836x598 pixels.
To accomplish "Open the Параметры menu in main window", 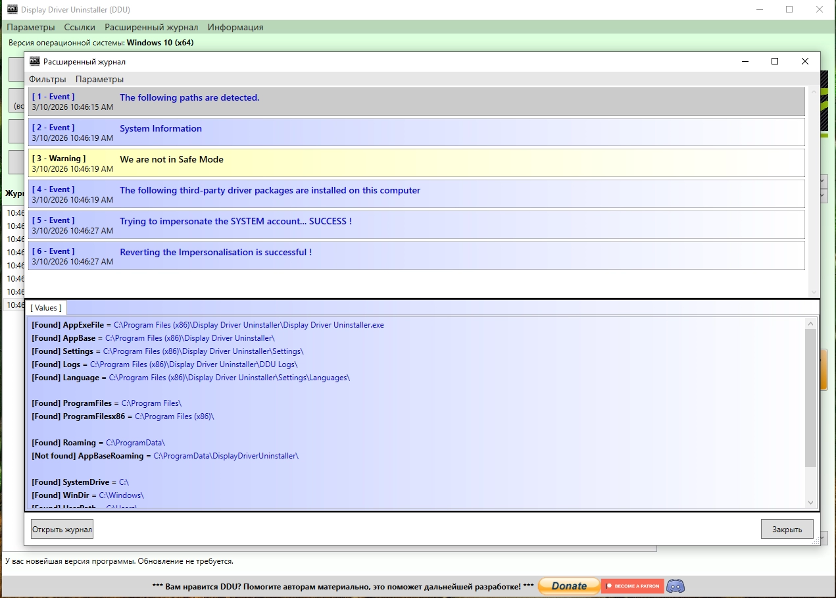I will (31, 27).
